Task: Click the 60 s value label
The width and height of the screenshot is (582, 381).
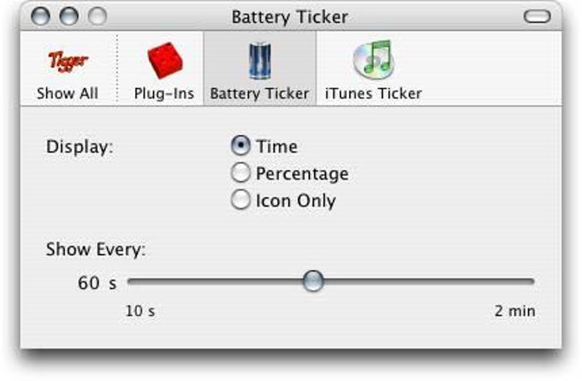Action: pos(96,283)
